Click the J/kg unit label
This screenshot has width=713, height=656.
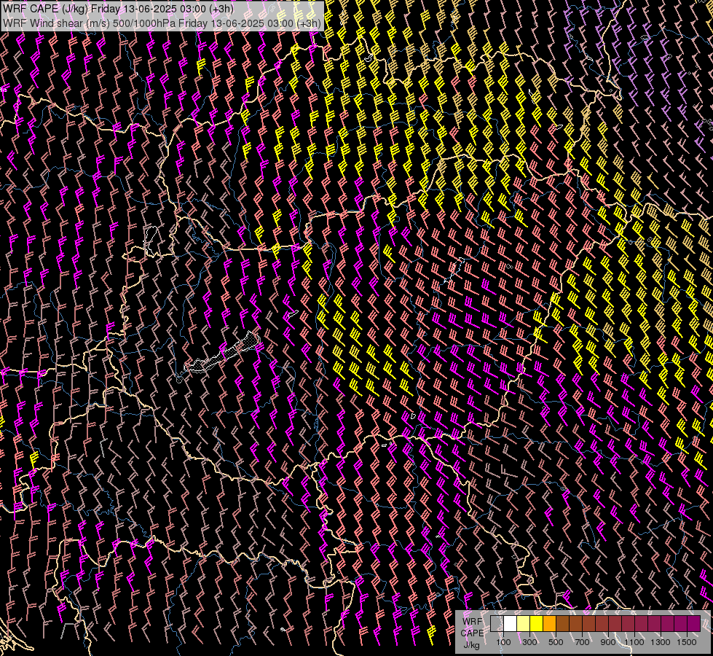[471, 645]
